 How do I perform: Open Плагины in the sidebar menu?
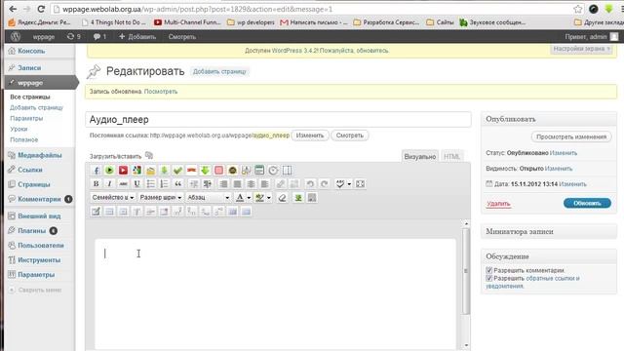(31, 230)
